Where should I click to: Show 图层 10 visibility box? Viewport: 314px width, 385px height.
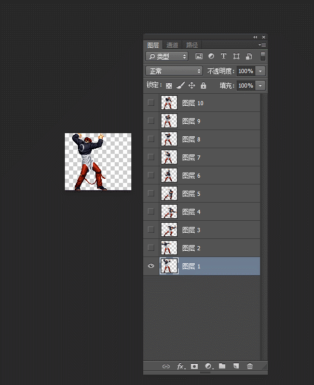point(151,103)
